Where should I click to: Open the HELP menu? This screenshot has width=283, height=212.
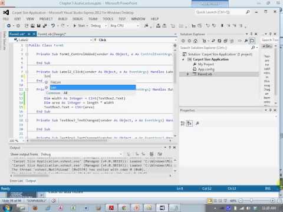click(x=154, y=19)
